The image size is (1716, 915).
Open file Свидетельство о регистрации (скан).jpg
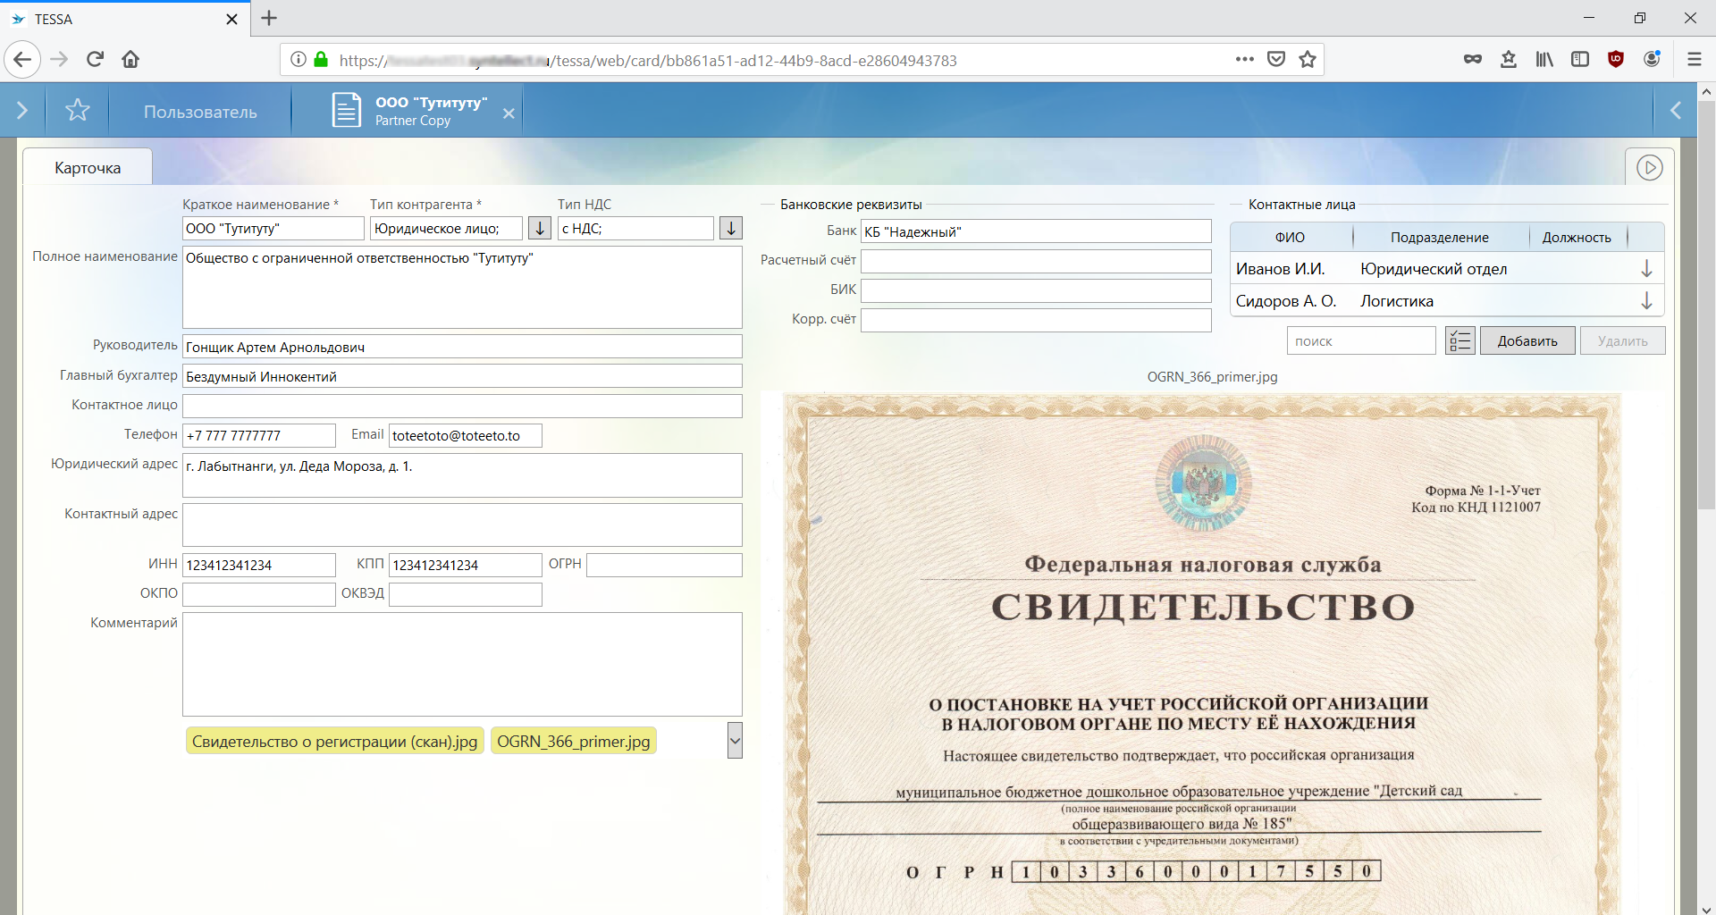point(334,742)
